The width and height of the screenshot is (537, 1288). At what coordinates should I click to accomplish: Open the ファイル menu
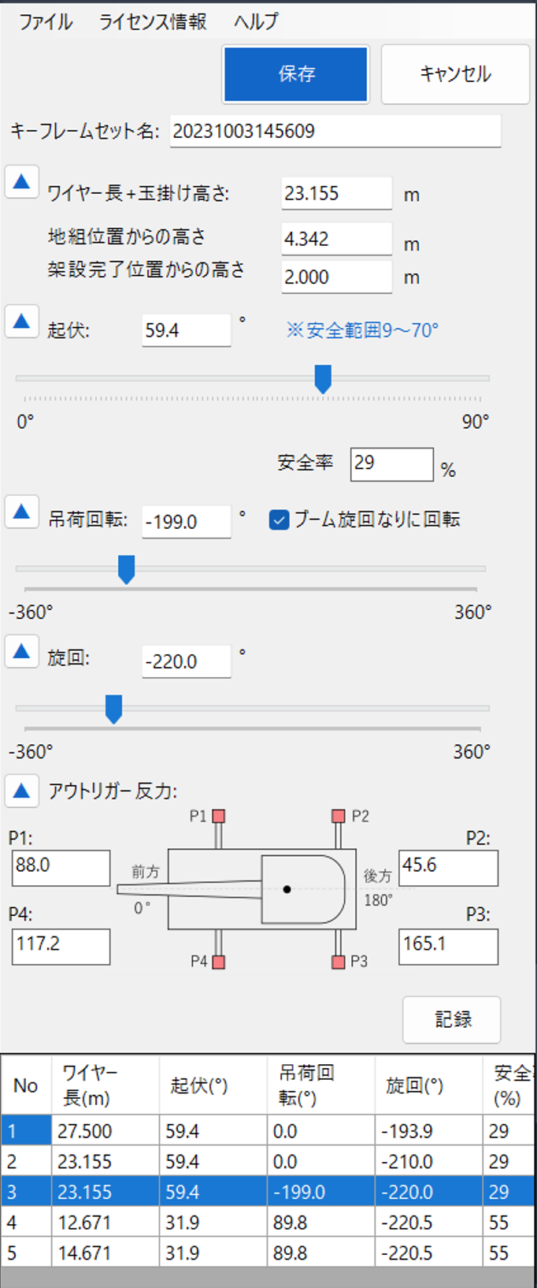coord(45,21)
